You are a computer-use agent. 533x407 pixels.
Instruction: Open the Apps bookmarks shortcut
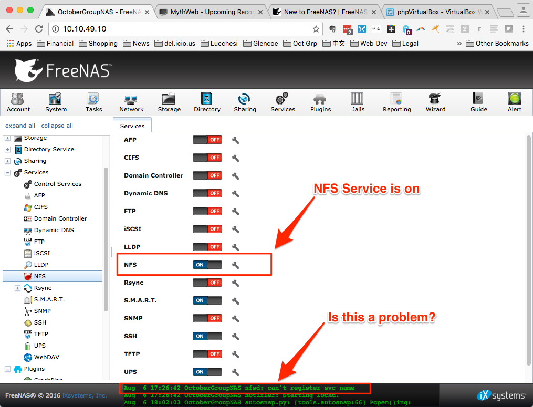pos(19,44)
